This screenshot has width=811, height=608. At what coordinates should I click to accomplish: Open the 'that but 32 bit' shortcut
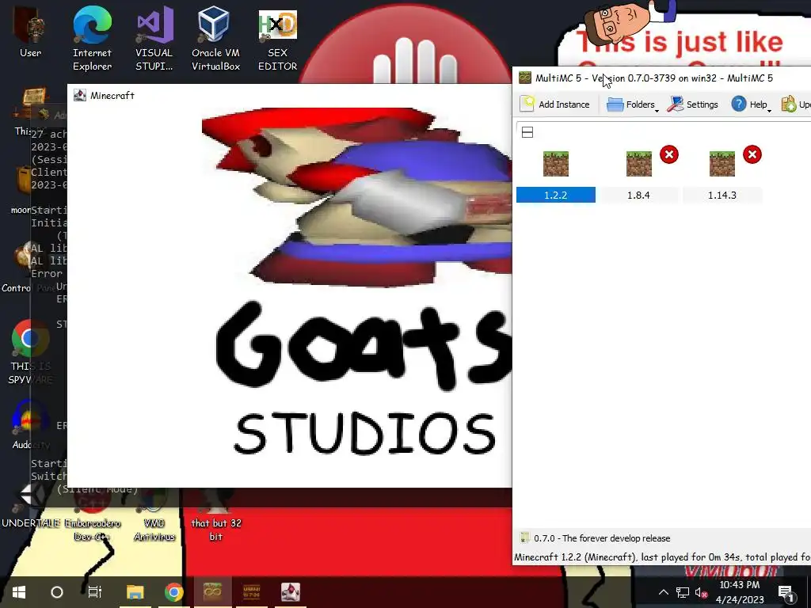click(x=215, y=515)
